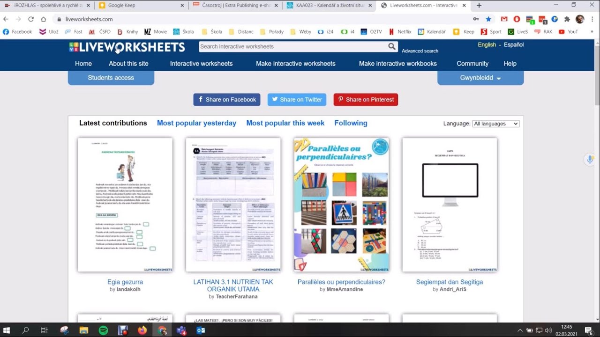
Task: Reload the page with the refresh icon
Action: [31, 19]
